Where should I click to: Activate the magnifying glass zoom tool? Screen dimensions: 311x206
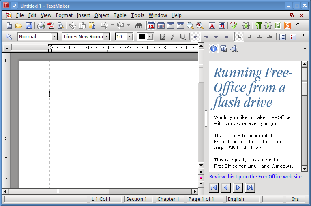pos(190,26)
